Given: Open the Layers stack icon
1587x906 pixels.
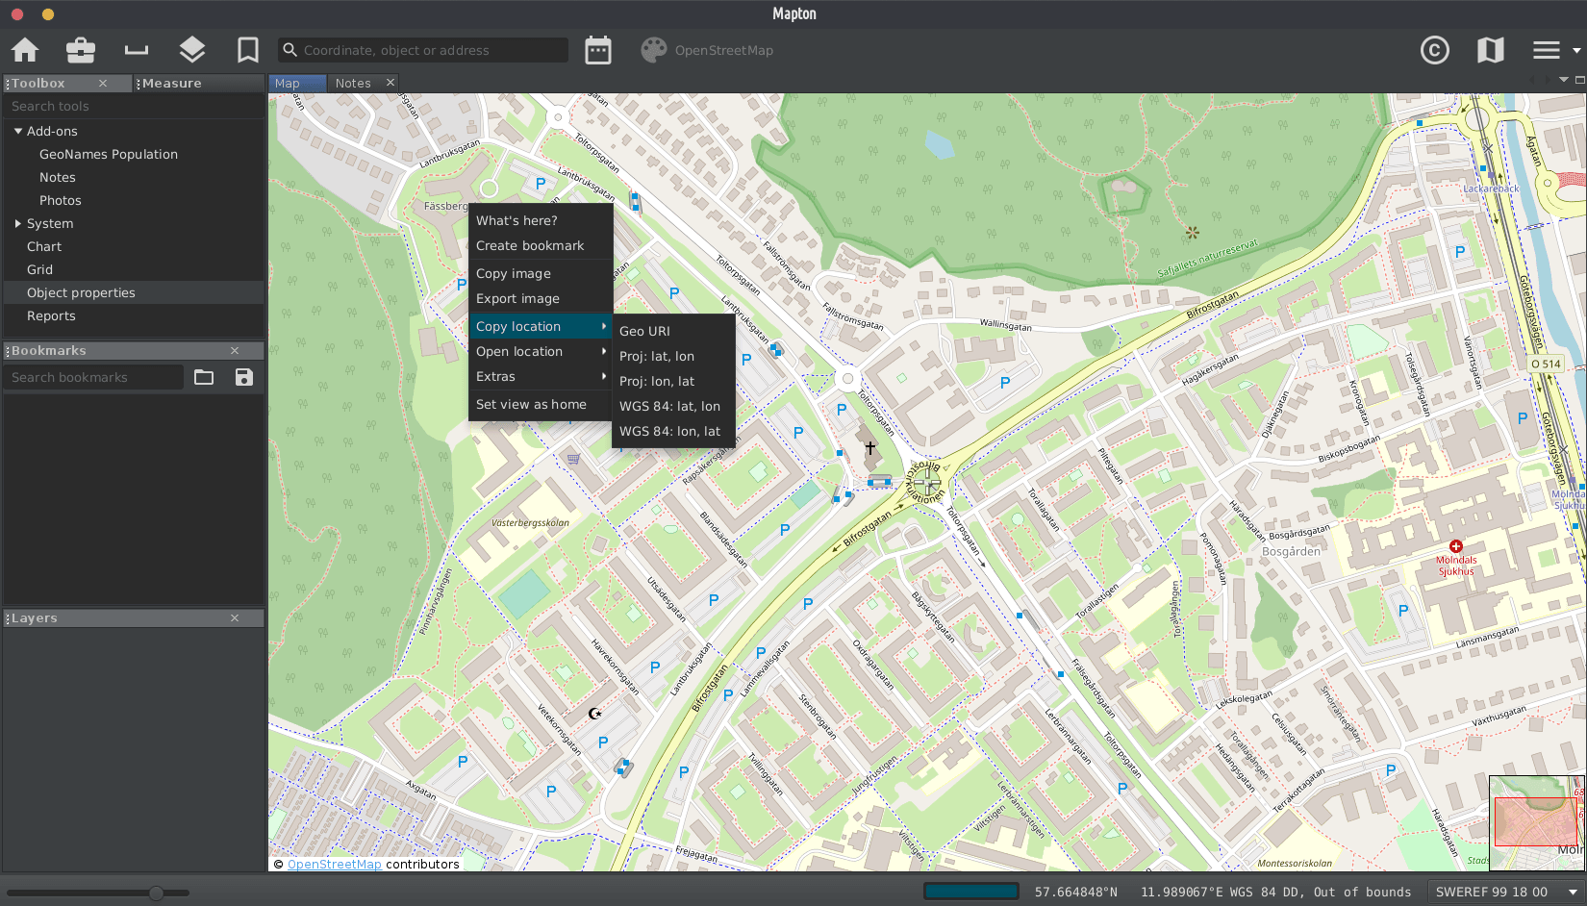Looking at the screenshot, I should (192, 50).
